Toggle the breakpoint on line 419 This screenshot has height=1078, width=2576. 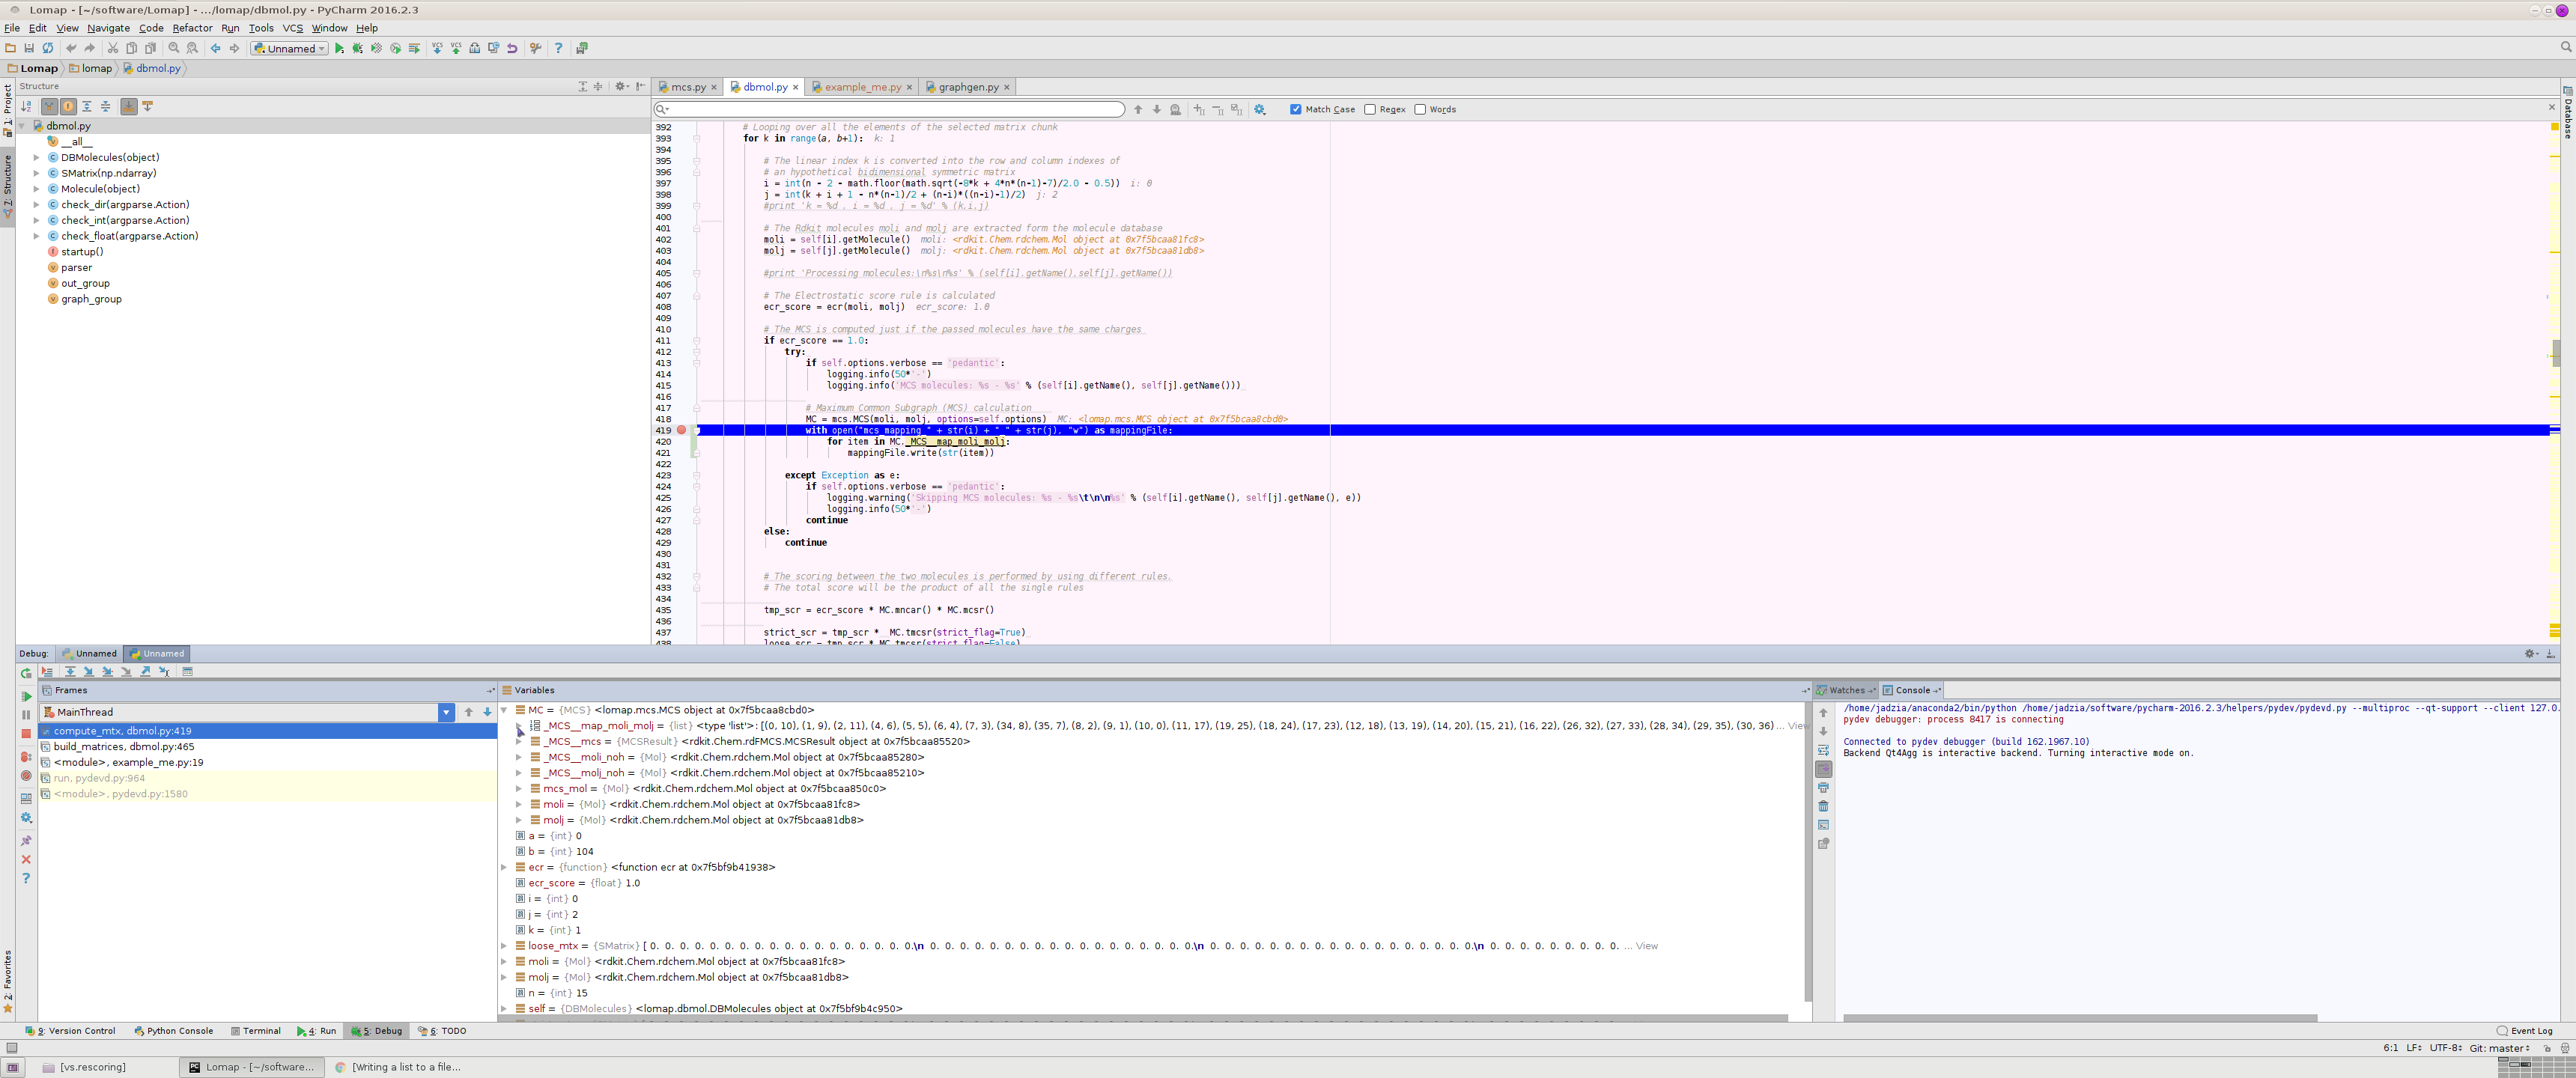click(x=681, y=430)
